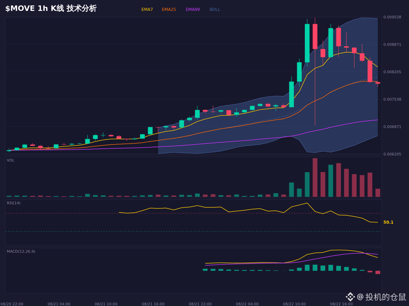Click the VOL panel label

[x=11, y=160]
